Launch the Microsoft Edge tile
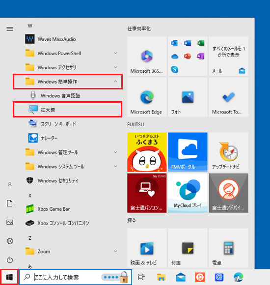 click(147, 97)
